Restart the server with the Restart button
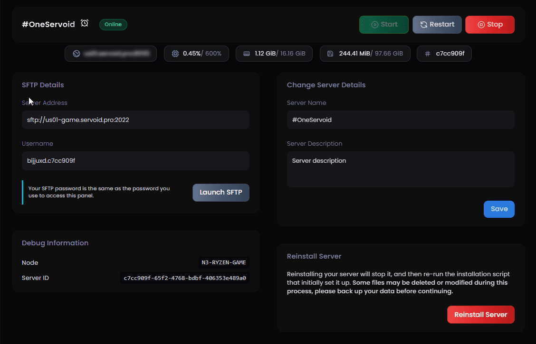The width and height of the screenshot is (536, 344). [x=437, y=25]
